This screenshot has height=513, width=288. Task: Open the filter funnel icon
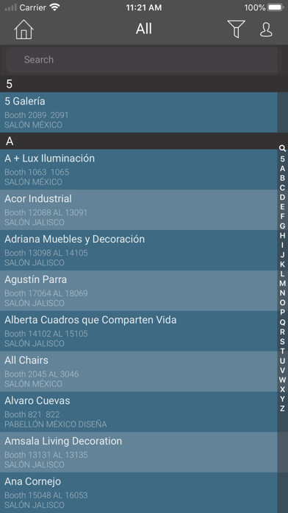[x=236, y=29]
